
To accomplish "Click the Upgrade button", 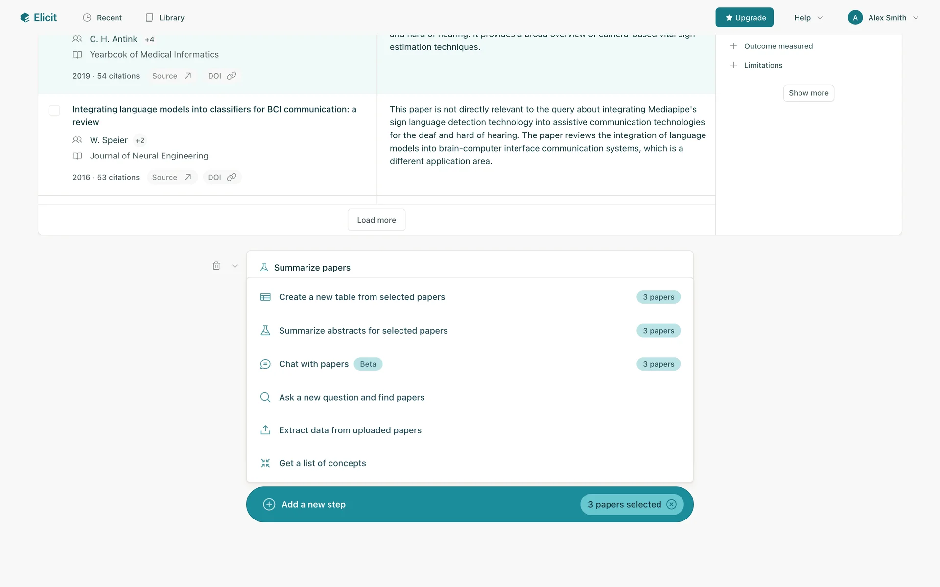I will [744, 18].
